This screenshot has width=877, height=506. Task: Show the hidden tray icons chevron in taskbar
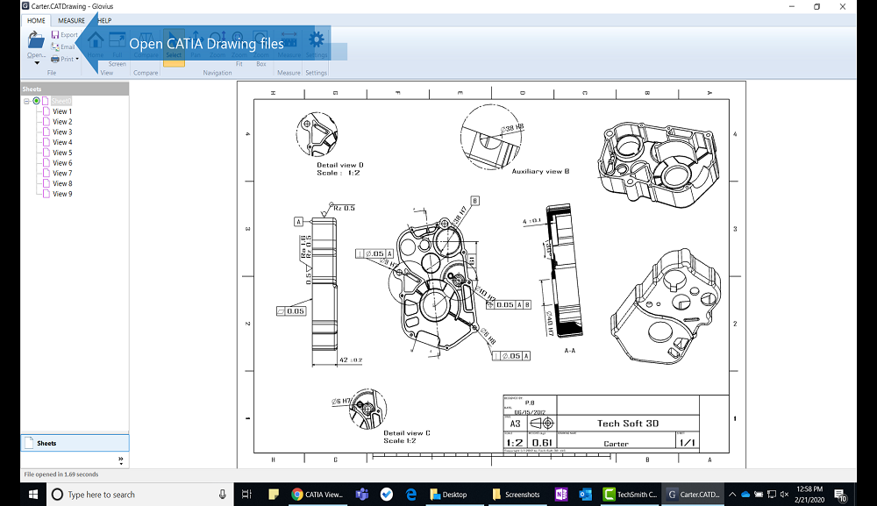[732, 495]
